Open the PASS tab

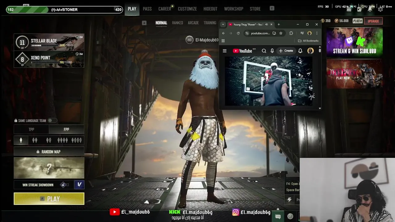coord(147,9)
